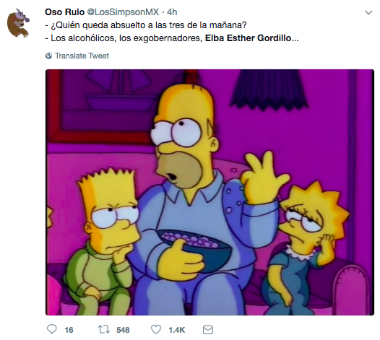View the 16 replies count
This screenshot has height=340, width=380.
69,330
